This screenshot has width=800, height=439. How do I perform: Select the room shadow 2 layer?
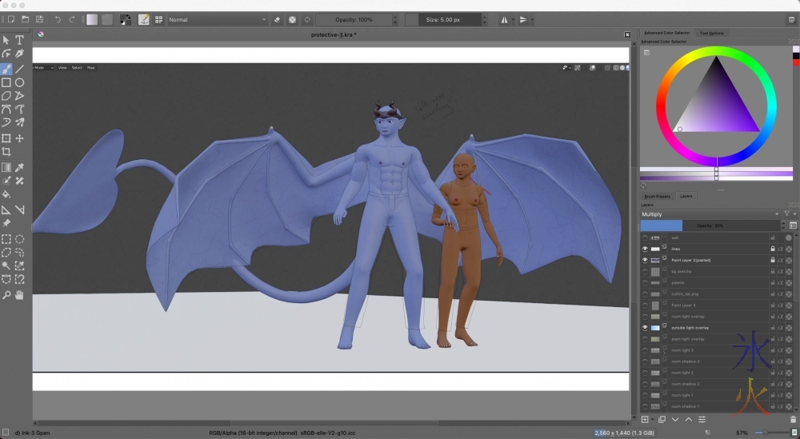tap(686, 384)
